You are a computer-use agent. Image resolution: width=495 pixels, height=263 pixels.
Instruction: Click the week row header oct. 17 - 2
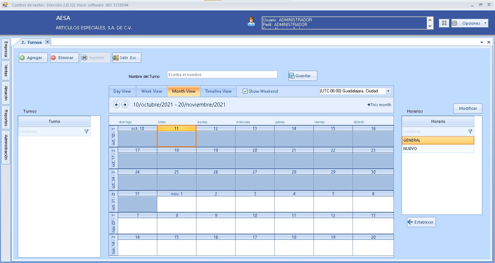(x=113, y=158)
